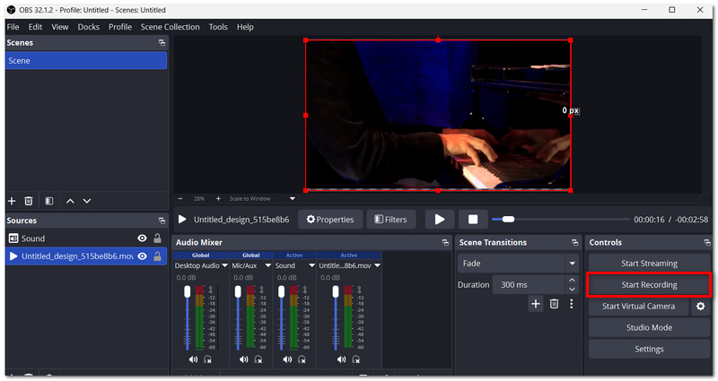Viewport: 718px width, 381px height.
Task: Open Virtual Camera settings gear
Action: coord(701,306)
